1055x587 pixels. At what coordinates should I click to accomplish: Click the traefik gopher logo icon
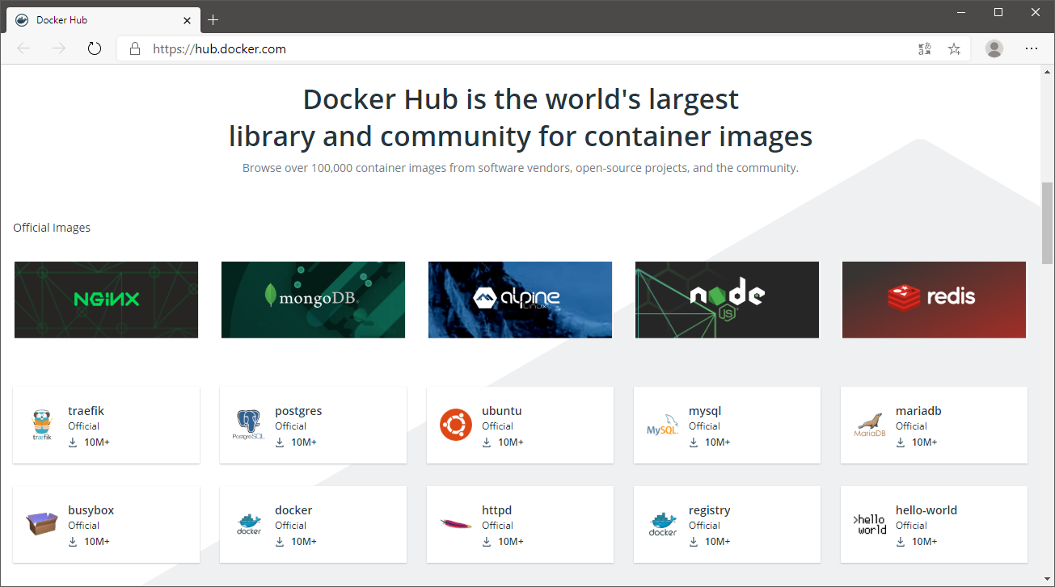(x=42, y=425)
